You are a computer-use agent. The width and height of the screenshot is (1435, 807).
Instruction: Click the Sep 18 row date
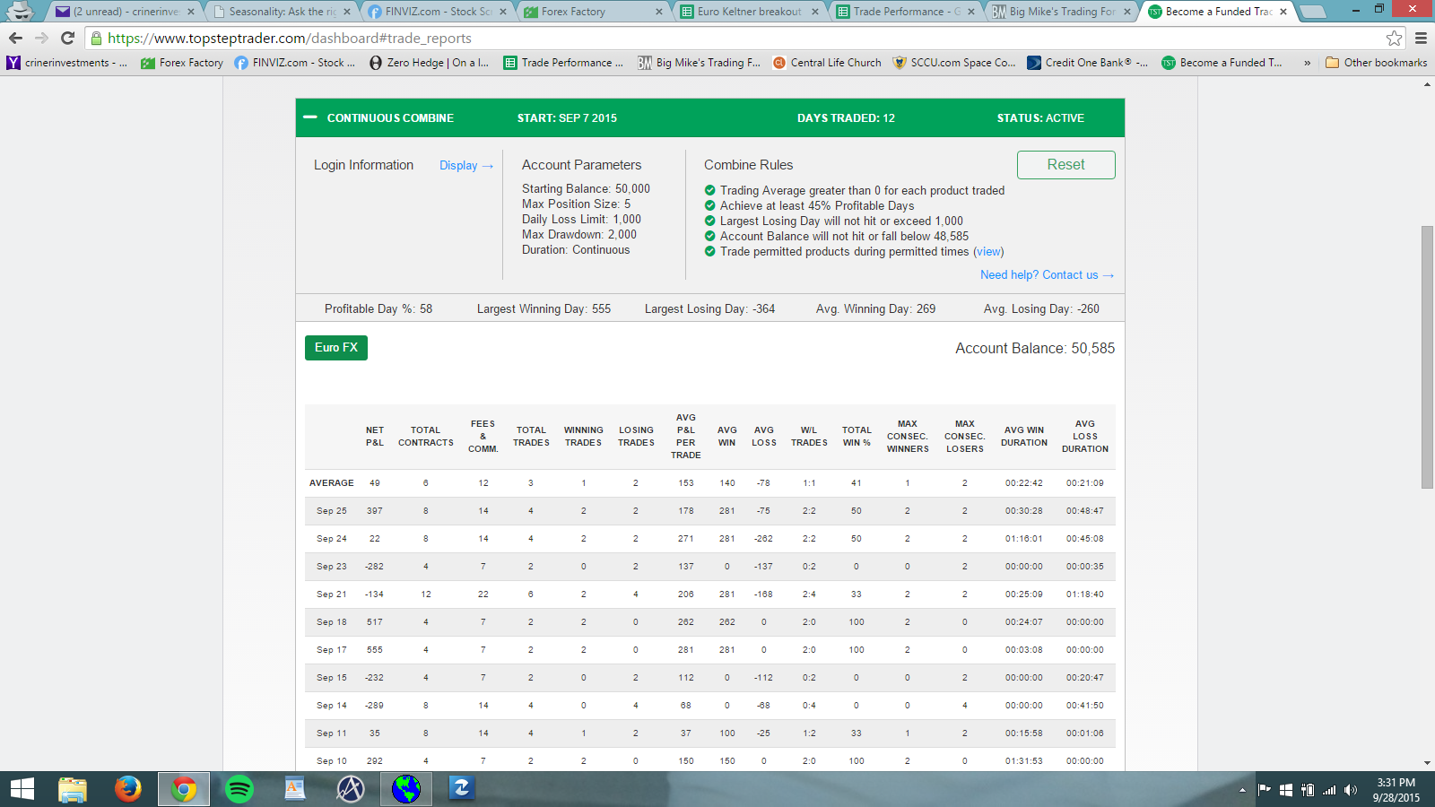[x=332, y=622]
